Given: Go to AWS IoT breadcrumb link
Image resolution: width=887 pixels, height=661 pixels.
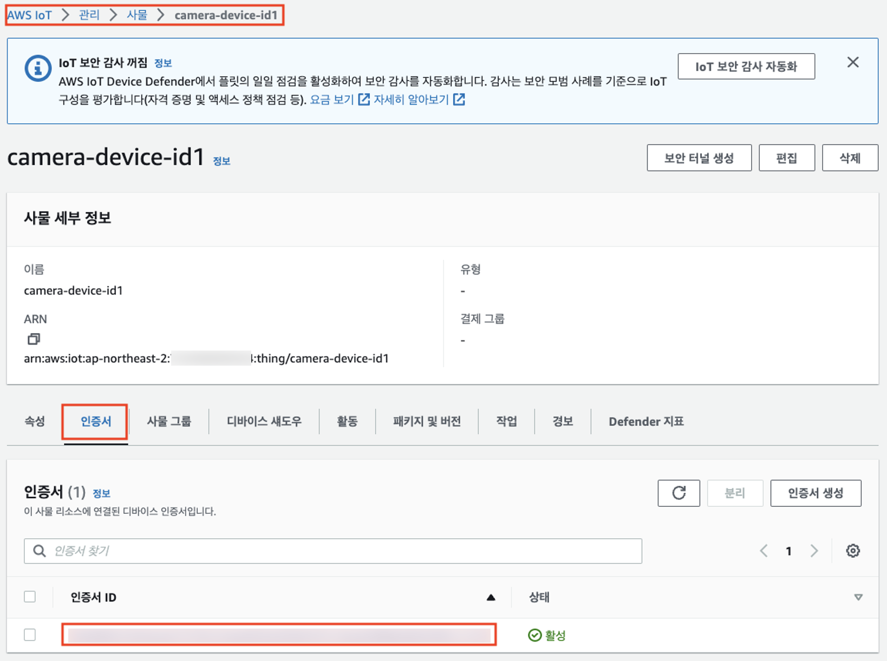Looking at the screenshot, I should coord(30,15).
